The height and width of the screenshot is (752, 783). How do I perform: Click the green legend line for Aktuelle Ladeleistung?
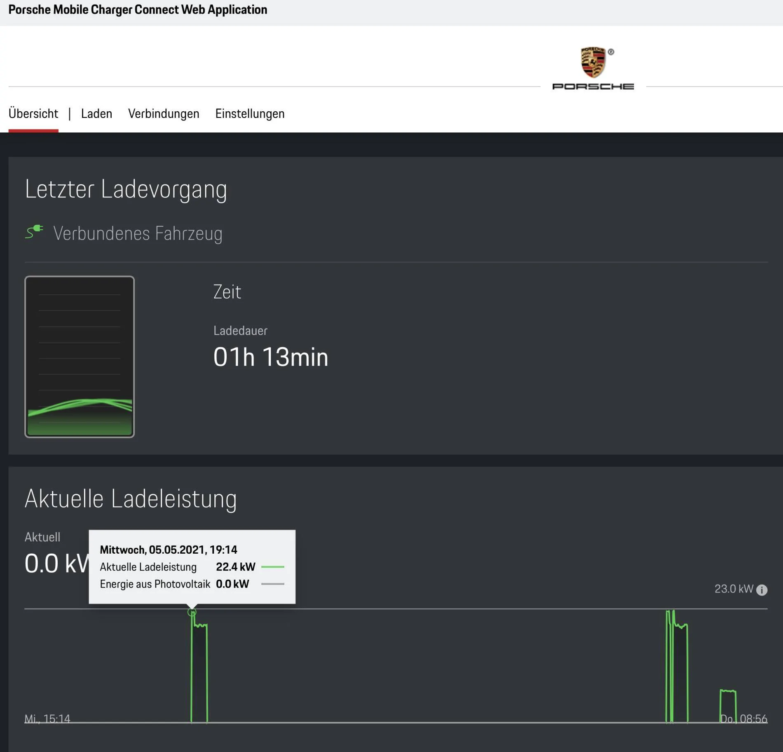(273, 567)
